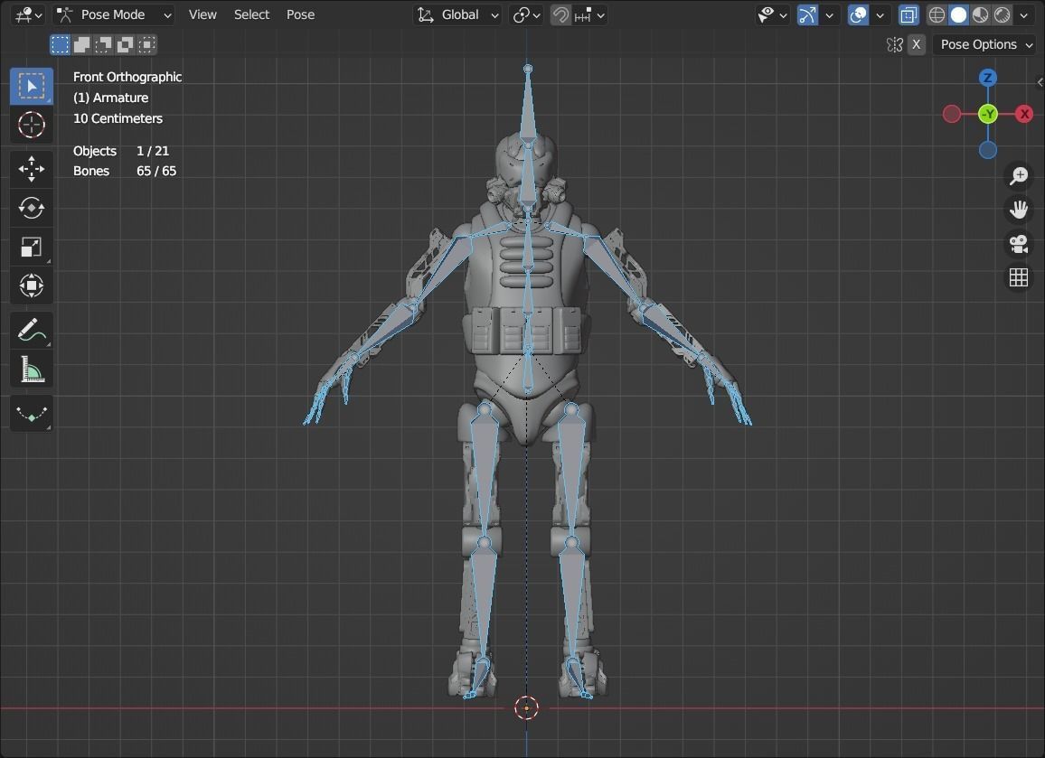Choose the 'invert selection' mode icon
Screen dimensions: 1045x758
(126, 44)
